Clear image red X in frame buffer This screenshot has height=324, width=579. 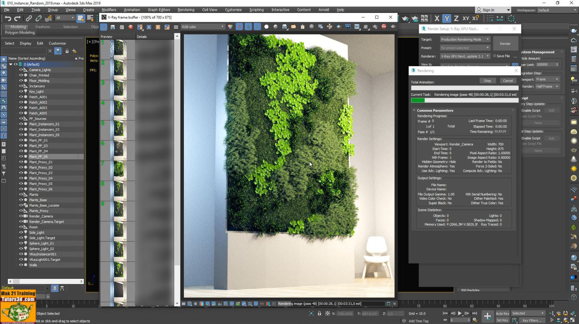[131, 27]
